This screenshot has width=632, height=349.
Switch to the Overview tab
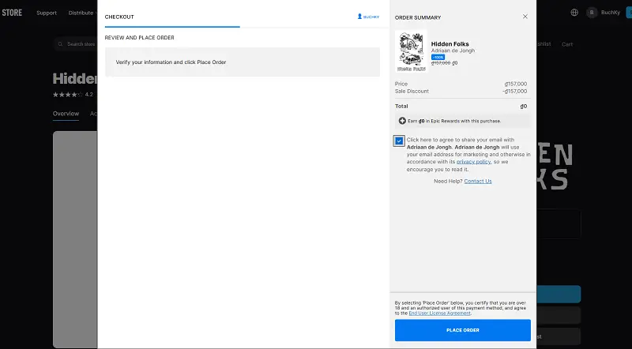click(66, 114)
